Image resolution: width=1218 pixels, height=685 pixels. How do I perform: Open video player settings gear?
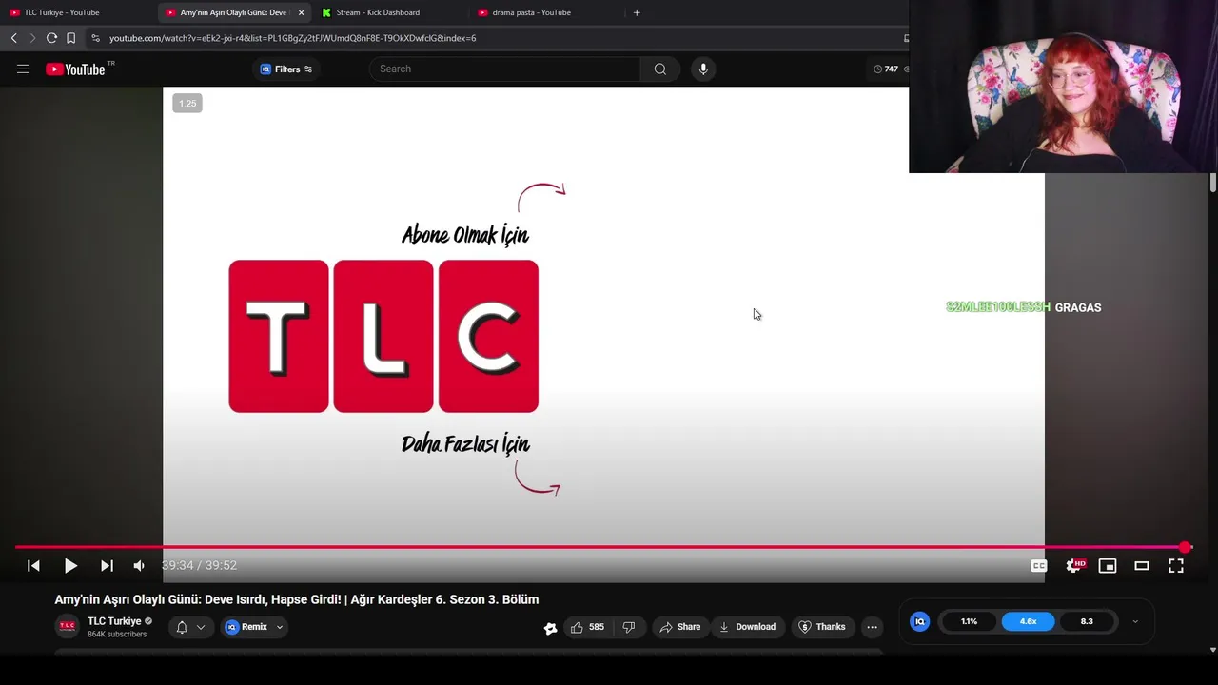[x=1073, y=565]
